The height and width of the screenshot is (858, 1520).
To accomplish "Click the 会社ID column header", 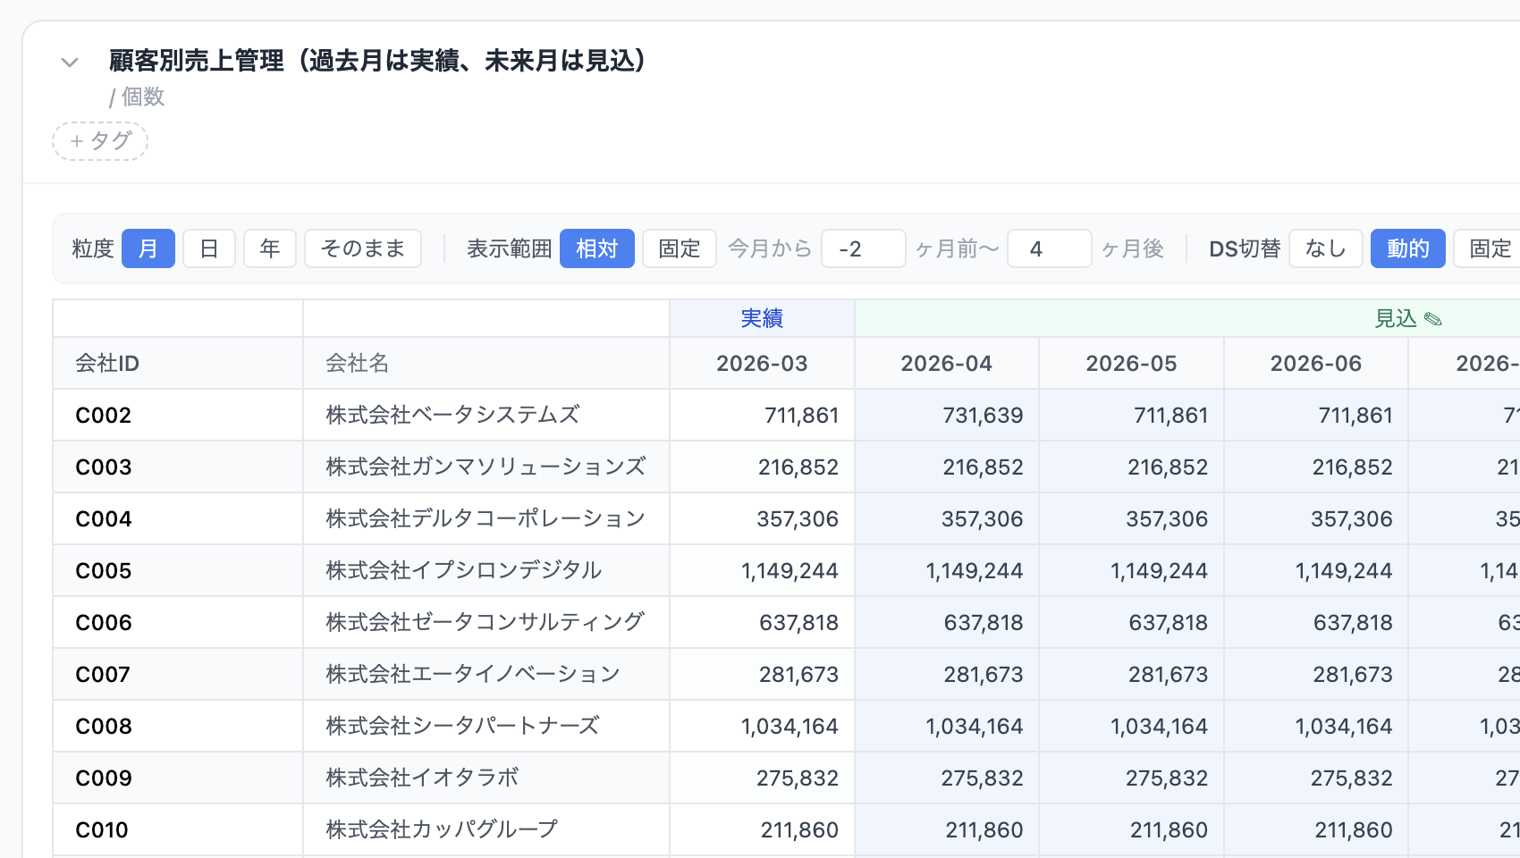I will pyautogui.click(x=178, y=363).
